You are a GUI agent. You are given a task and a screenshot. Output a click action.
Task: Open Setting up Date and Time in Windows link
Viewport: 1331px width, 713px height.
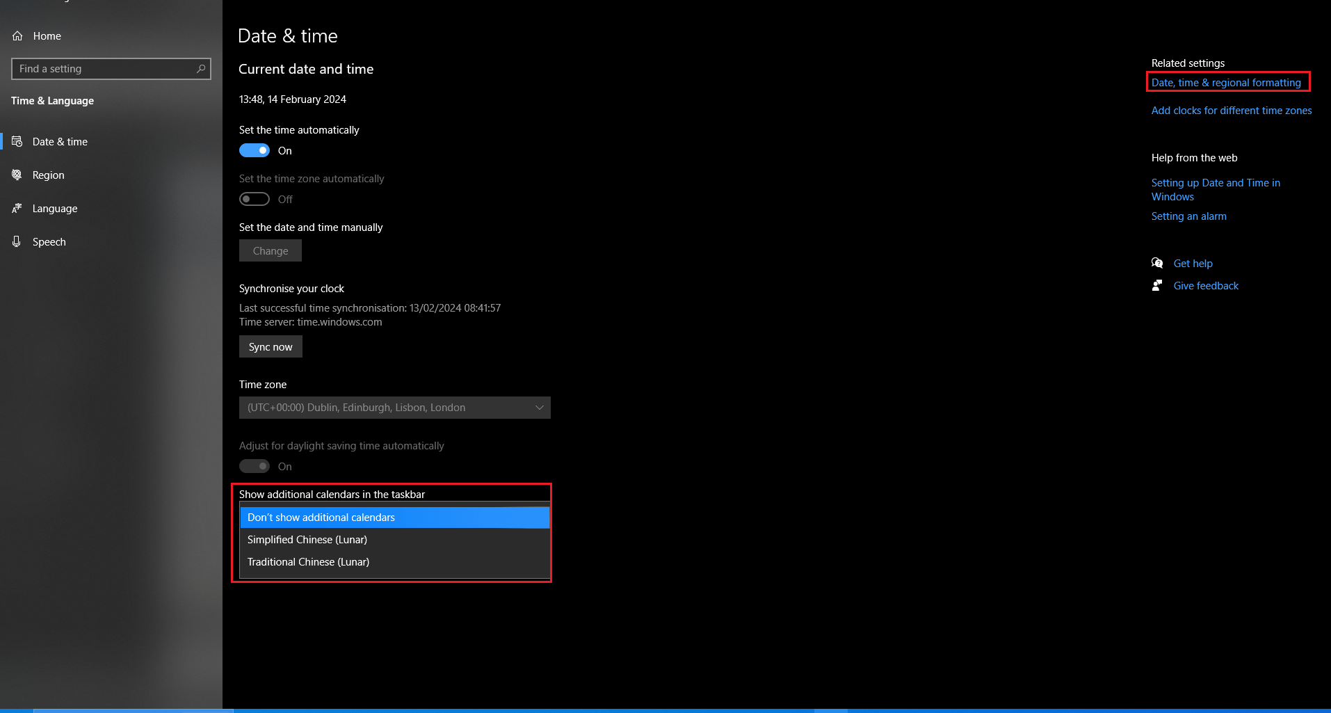(x=1216, y=189)
